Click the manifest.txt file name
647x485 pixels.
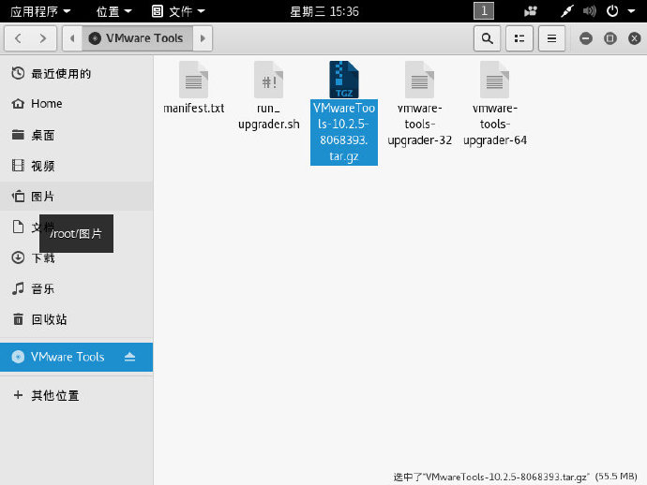tap(193, 109)
